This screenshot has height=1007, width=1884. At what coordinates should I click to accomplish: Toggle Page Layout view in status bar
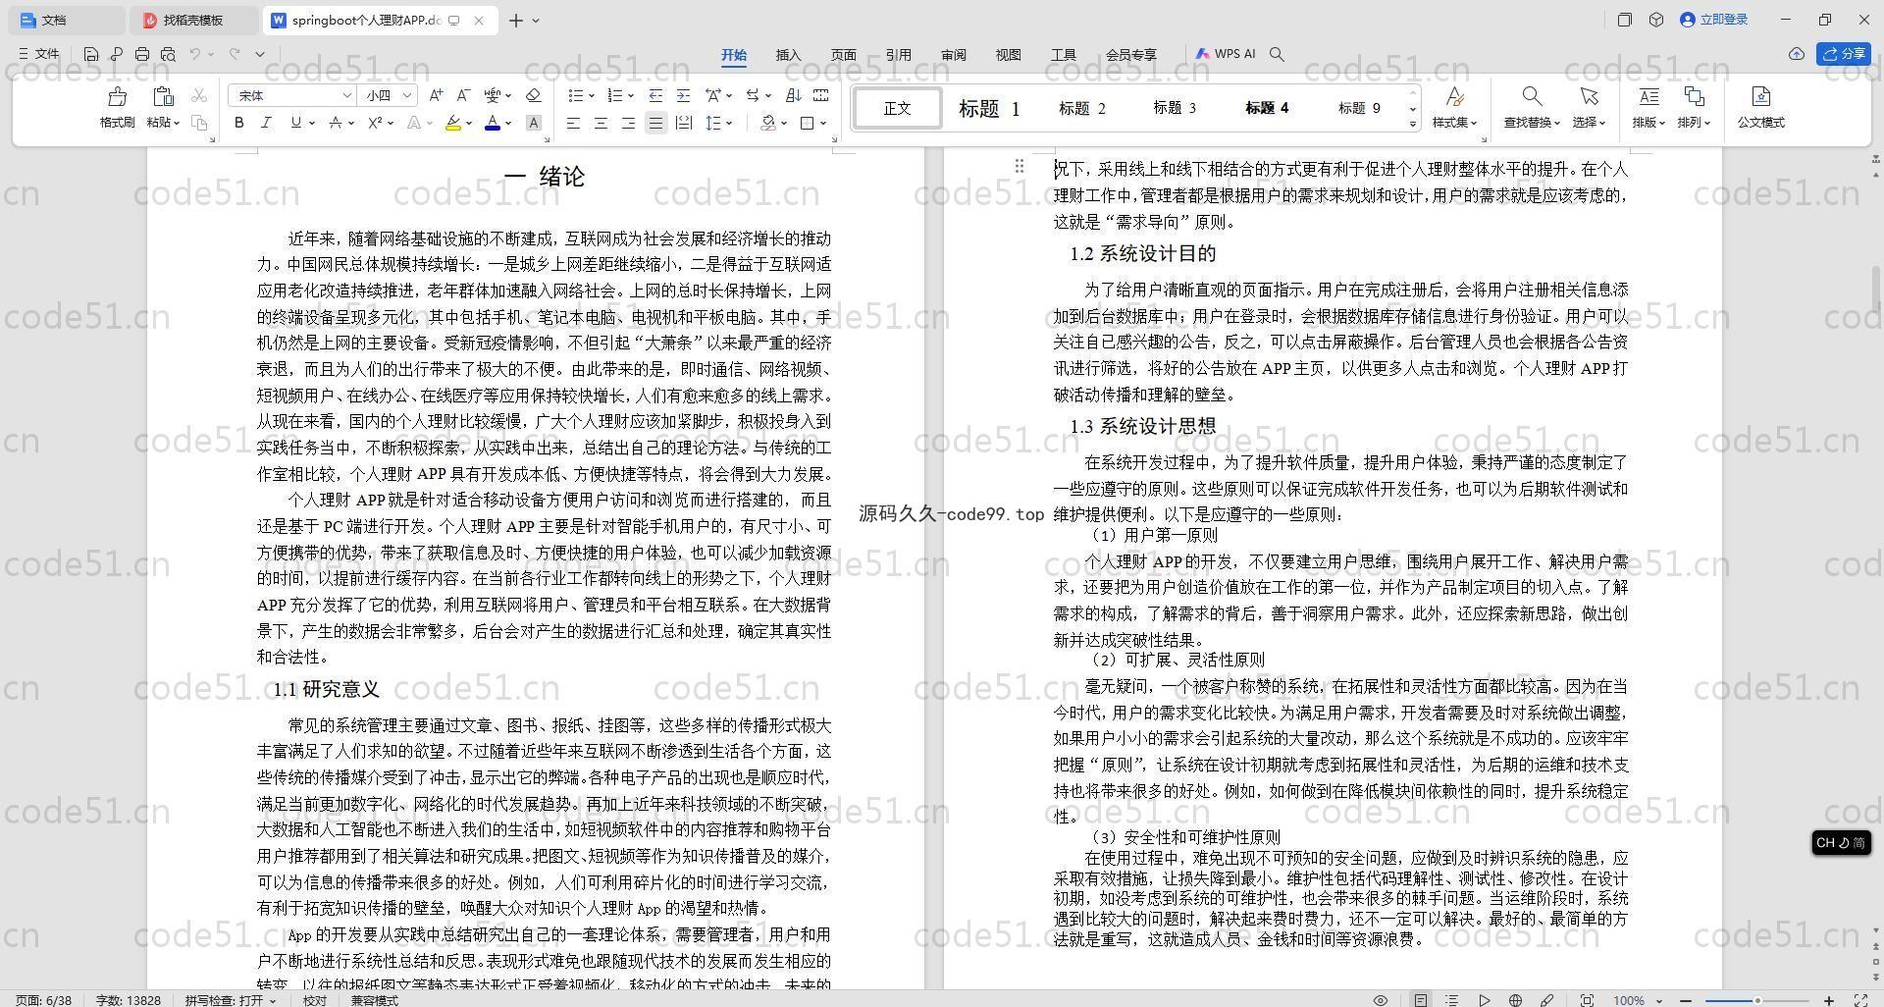[x=1420, y=1000]
